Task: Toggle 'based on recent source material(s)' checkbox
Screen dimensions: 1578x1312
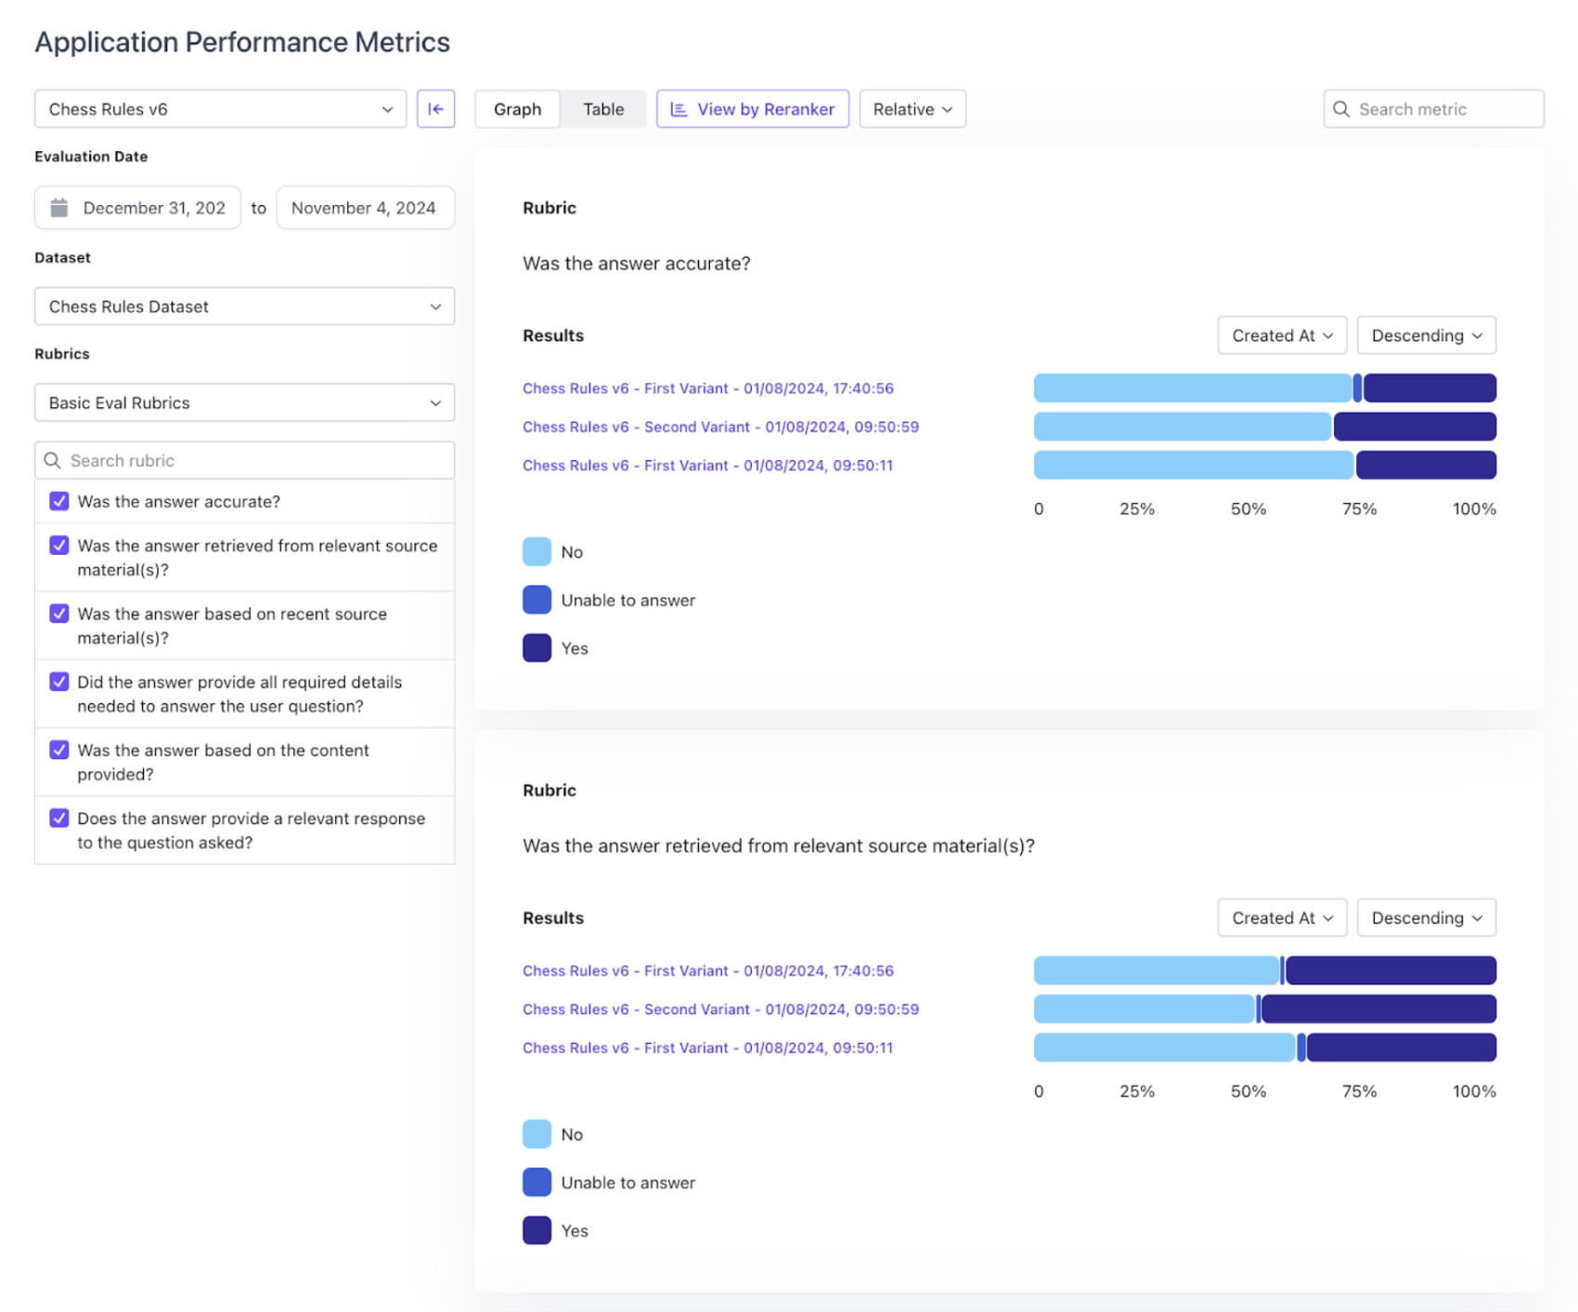Action: tap(59, 613)
